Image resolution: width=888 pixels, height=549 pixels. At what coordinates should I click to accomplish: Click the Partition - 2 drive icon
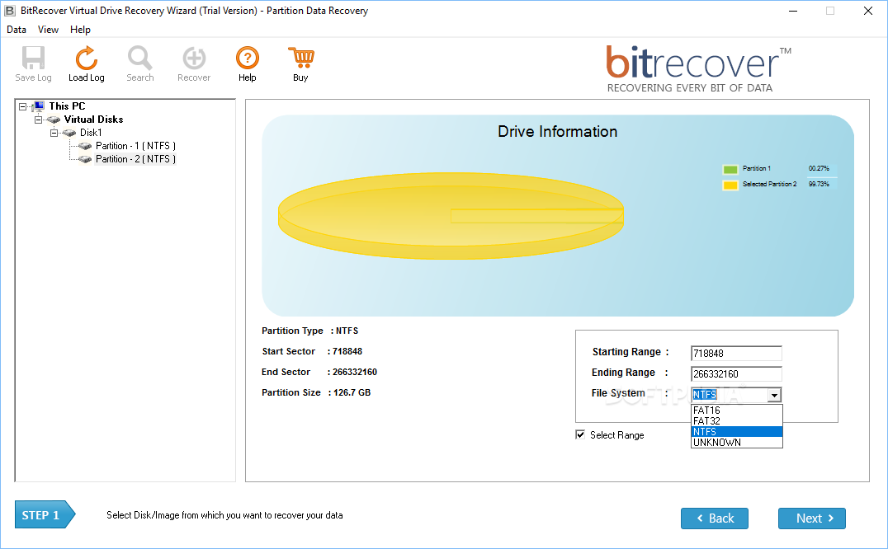[85, 159]
